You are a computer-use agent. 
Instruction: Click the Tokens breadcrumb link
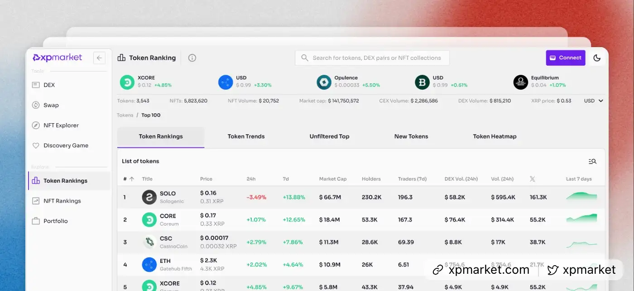point(125,115)
